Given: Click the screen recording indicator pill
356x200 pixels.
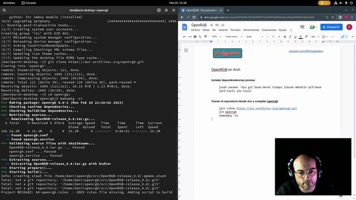Looking at the screenshot, I should (x=324, y=3).
